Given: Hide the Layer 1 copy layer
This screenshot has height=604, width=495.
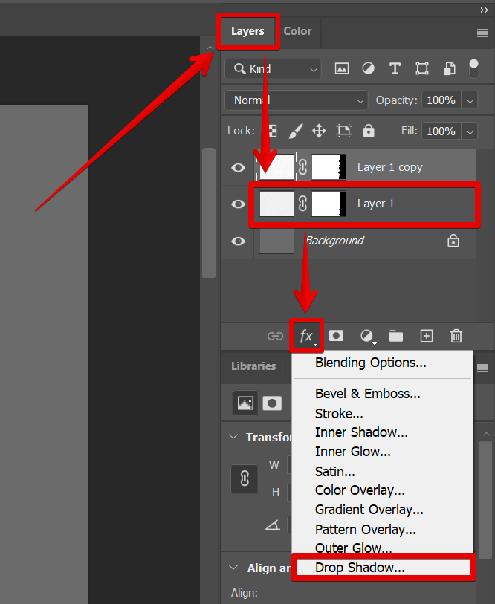Looking at the screenshot, I should [x=238, y=167].
